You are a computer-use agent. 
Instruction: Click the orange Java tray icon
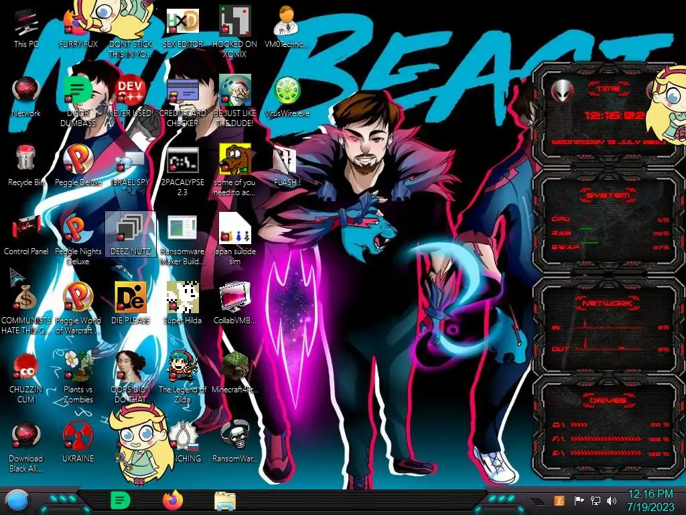559,500
